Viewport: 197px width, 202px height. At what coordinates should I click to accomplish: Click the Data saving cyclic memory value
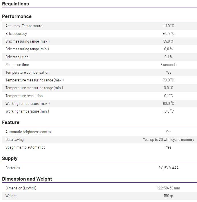(168, 140)
